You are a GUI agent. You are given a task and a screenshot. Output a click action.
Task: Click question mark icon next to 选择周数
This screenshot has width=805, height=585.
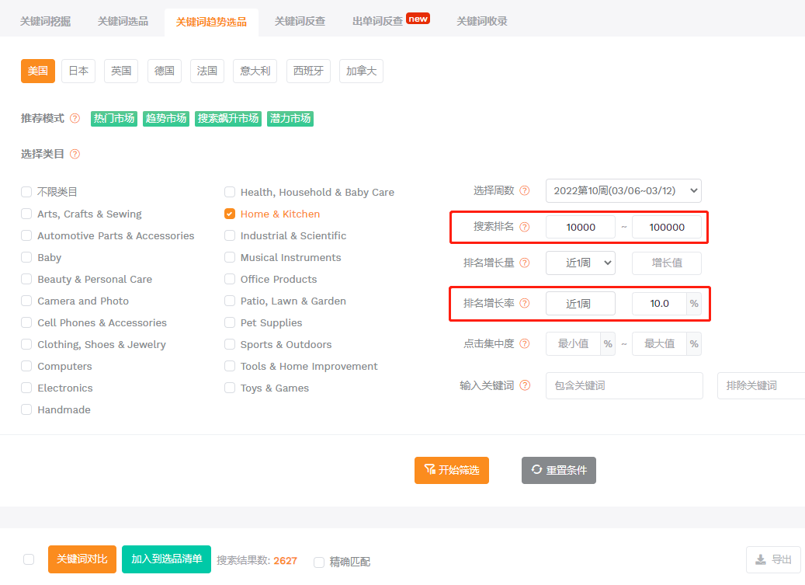524,190
